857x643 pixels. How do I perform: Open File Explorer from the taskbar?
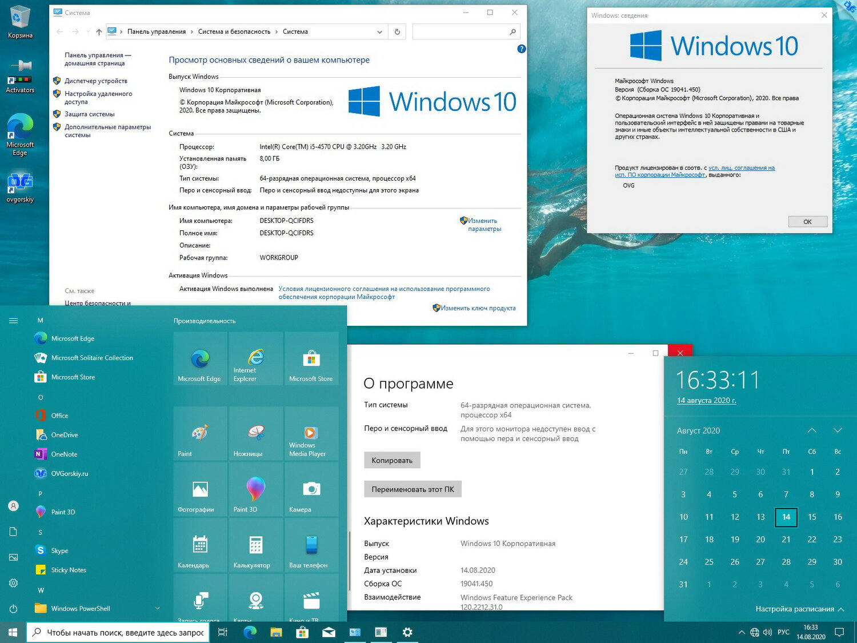click(x=276, y=632)
